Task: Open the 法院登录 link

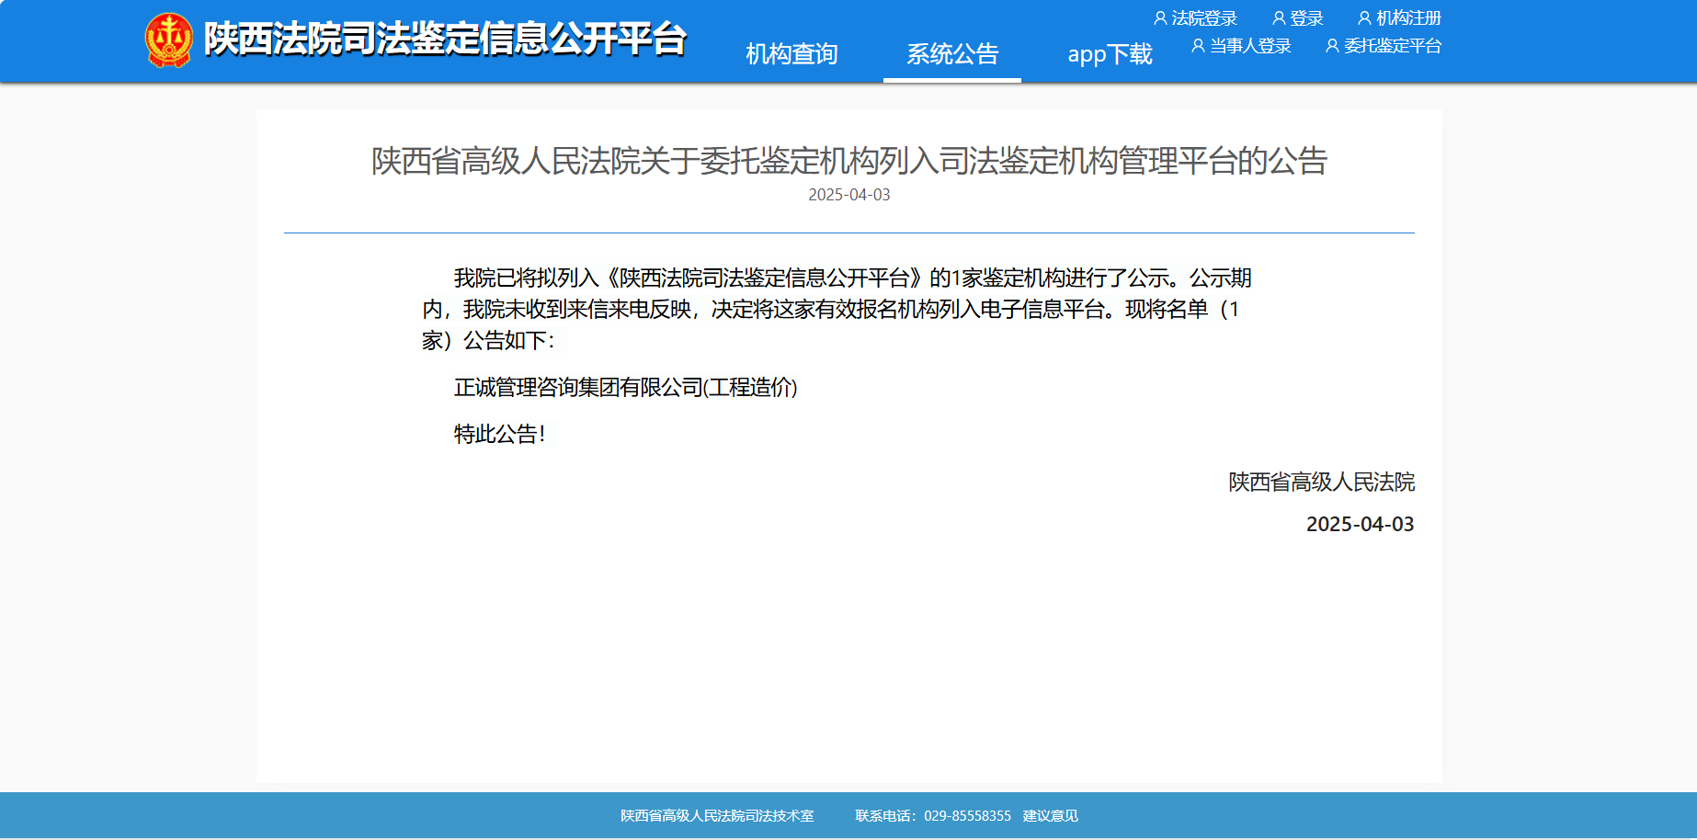Action: click(x=1204, y=18)
